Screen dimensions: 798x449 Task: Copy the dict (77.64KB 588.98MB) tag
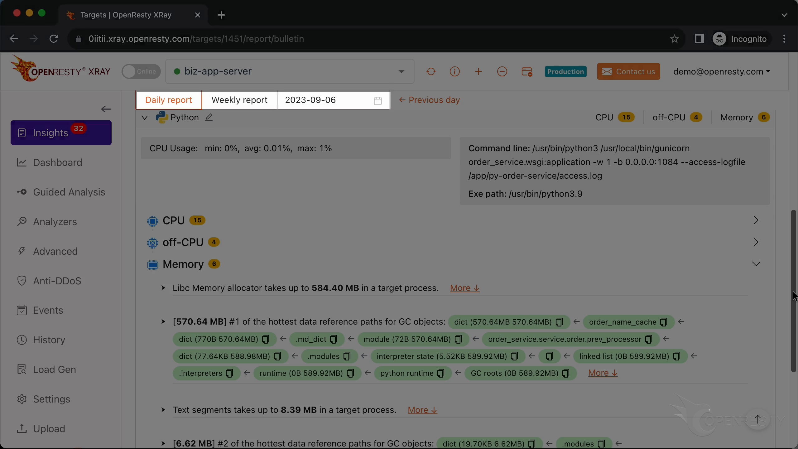pos(277,356)
